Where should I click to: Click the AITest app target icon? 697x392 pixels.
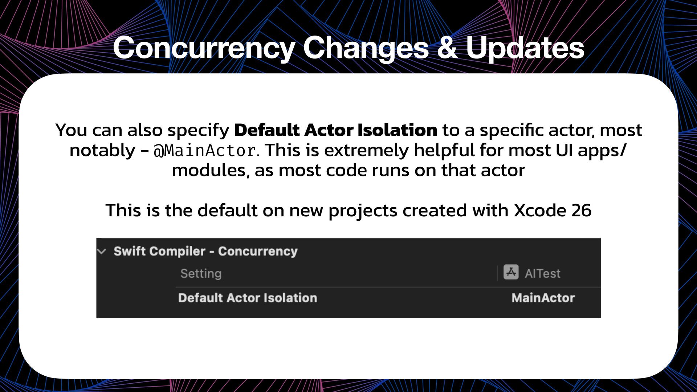click(511, 272)
